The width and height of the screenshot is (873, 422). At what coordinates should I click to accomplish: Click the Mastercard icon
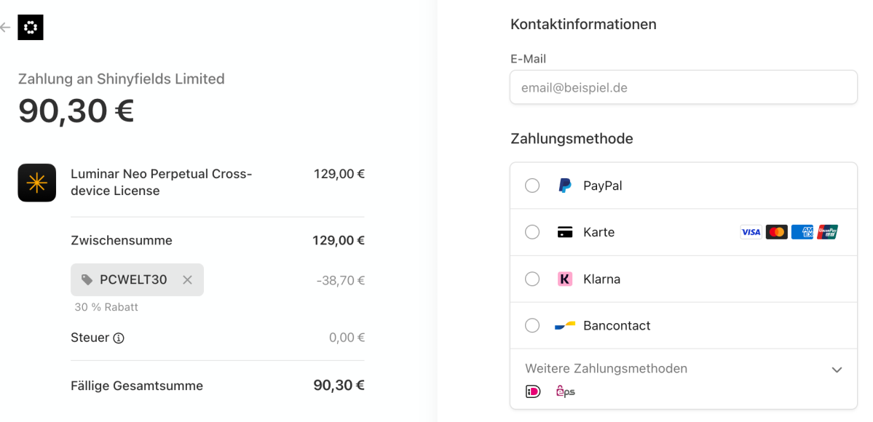[x=777, y=232]
